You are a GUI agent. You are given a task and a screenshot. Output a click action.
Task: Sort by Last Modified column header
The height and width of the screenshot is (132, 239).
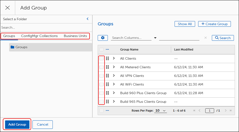point(184,49)
